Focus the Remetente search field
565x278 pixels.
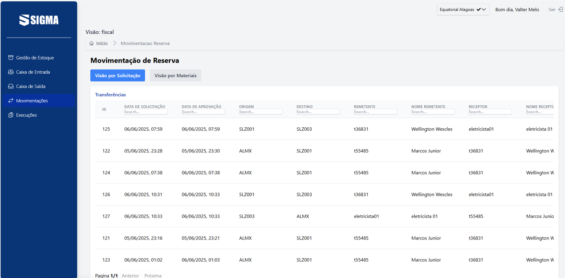click(x=375, y=112)
